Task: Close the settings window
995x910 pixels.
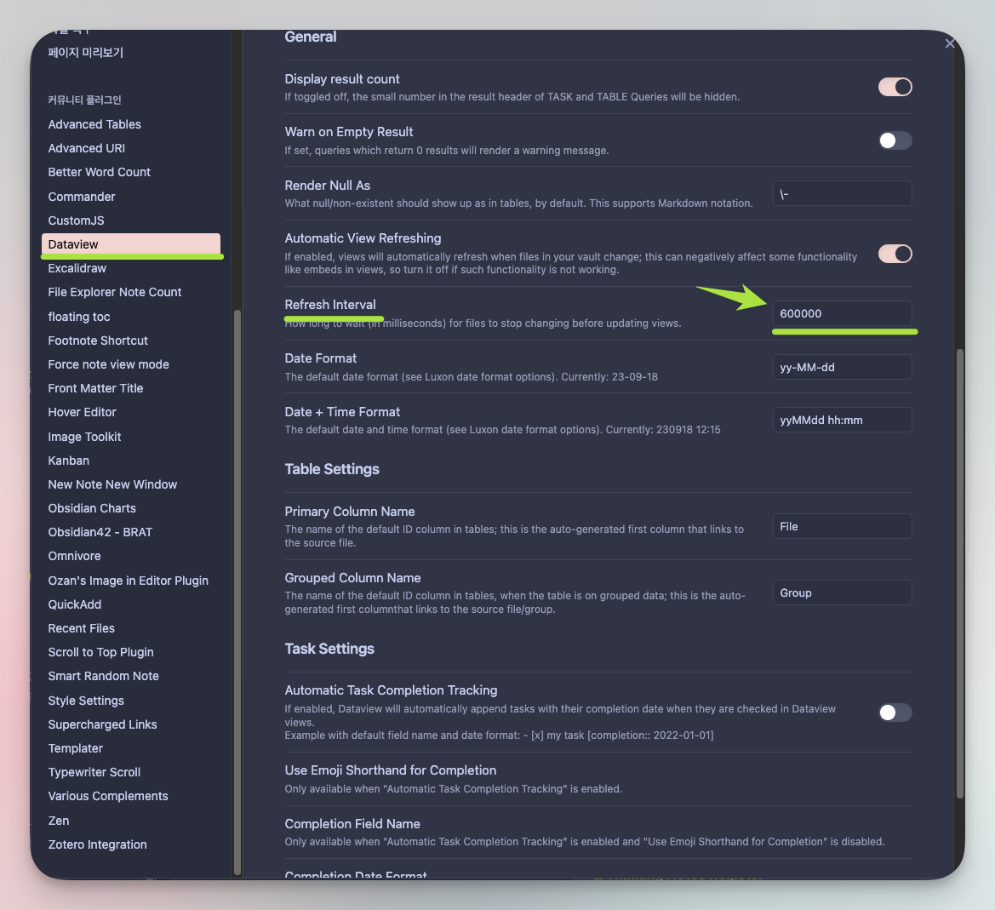Action: point(949,43)
